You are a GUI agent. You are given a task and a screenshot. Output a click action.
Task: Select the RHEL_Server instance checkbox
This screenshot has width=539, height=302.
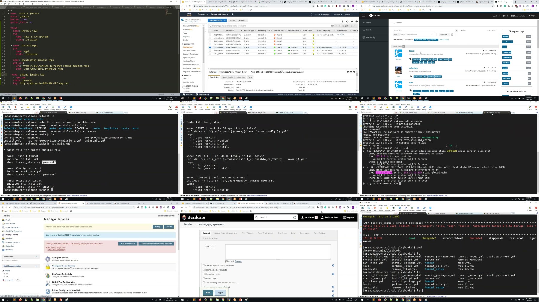click(210, 54)
